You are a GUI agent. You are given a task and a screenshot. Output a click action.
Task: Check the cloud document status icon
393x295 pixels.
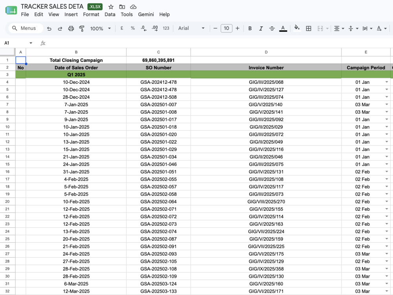pos(133,7)
